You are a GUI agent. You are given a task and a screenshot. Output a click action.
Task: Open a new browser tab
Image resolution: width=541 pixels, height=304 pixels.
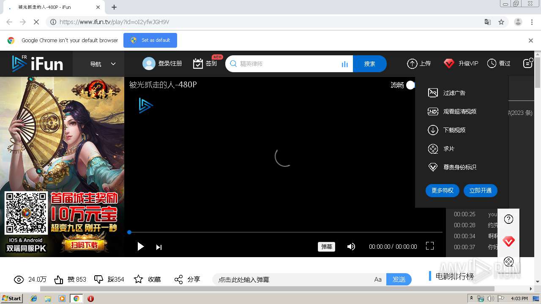tap(114, 7)
